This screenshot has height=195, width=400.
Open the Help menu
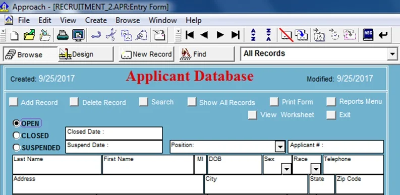click(193, 20)
